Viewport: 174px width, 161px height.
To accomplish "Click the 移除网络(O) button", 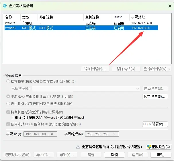I will pyautogui.click(x=126, y=69).
